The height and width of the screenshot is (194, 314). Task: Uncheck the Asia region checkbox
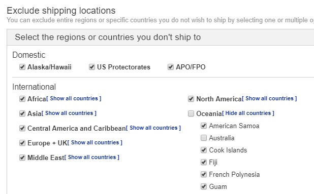(x=22, y=113)
